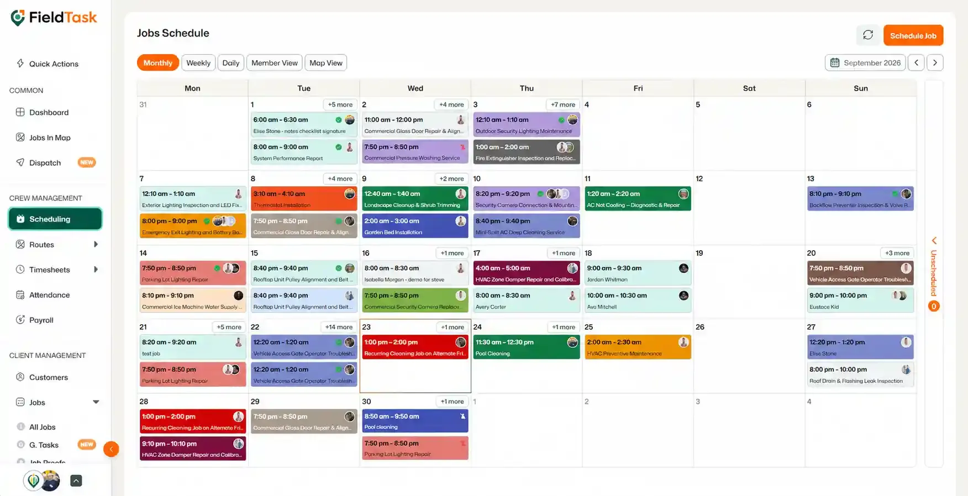Click the Schedule Job button
The width and height of the screenshot is (968, 496).
[x=913, y=35]
